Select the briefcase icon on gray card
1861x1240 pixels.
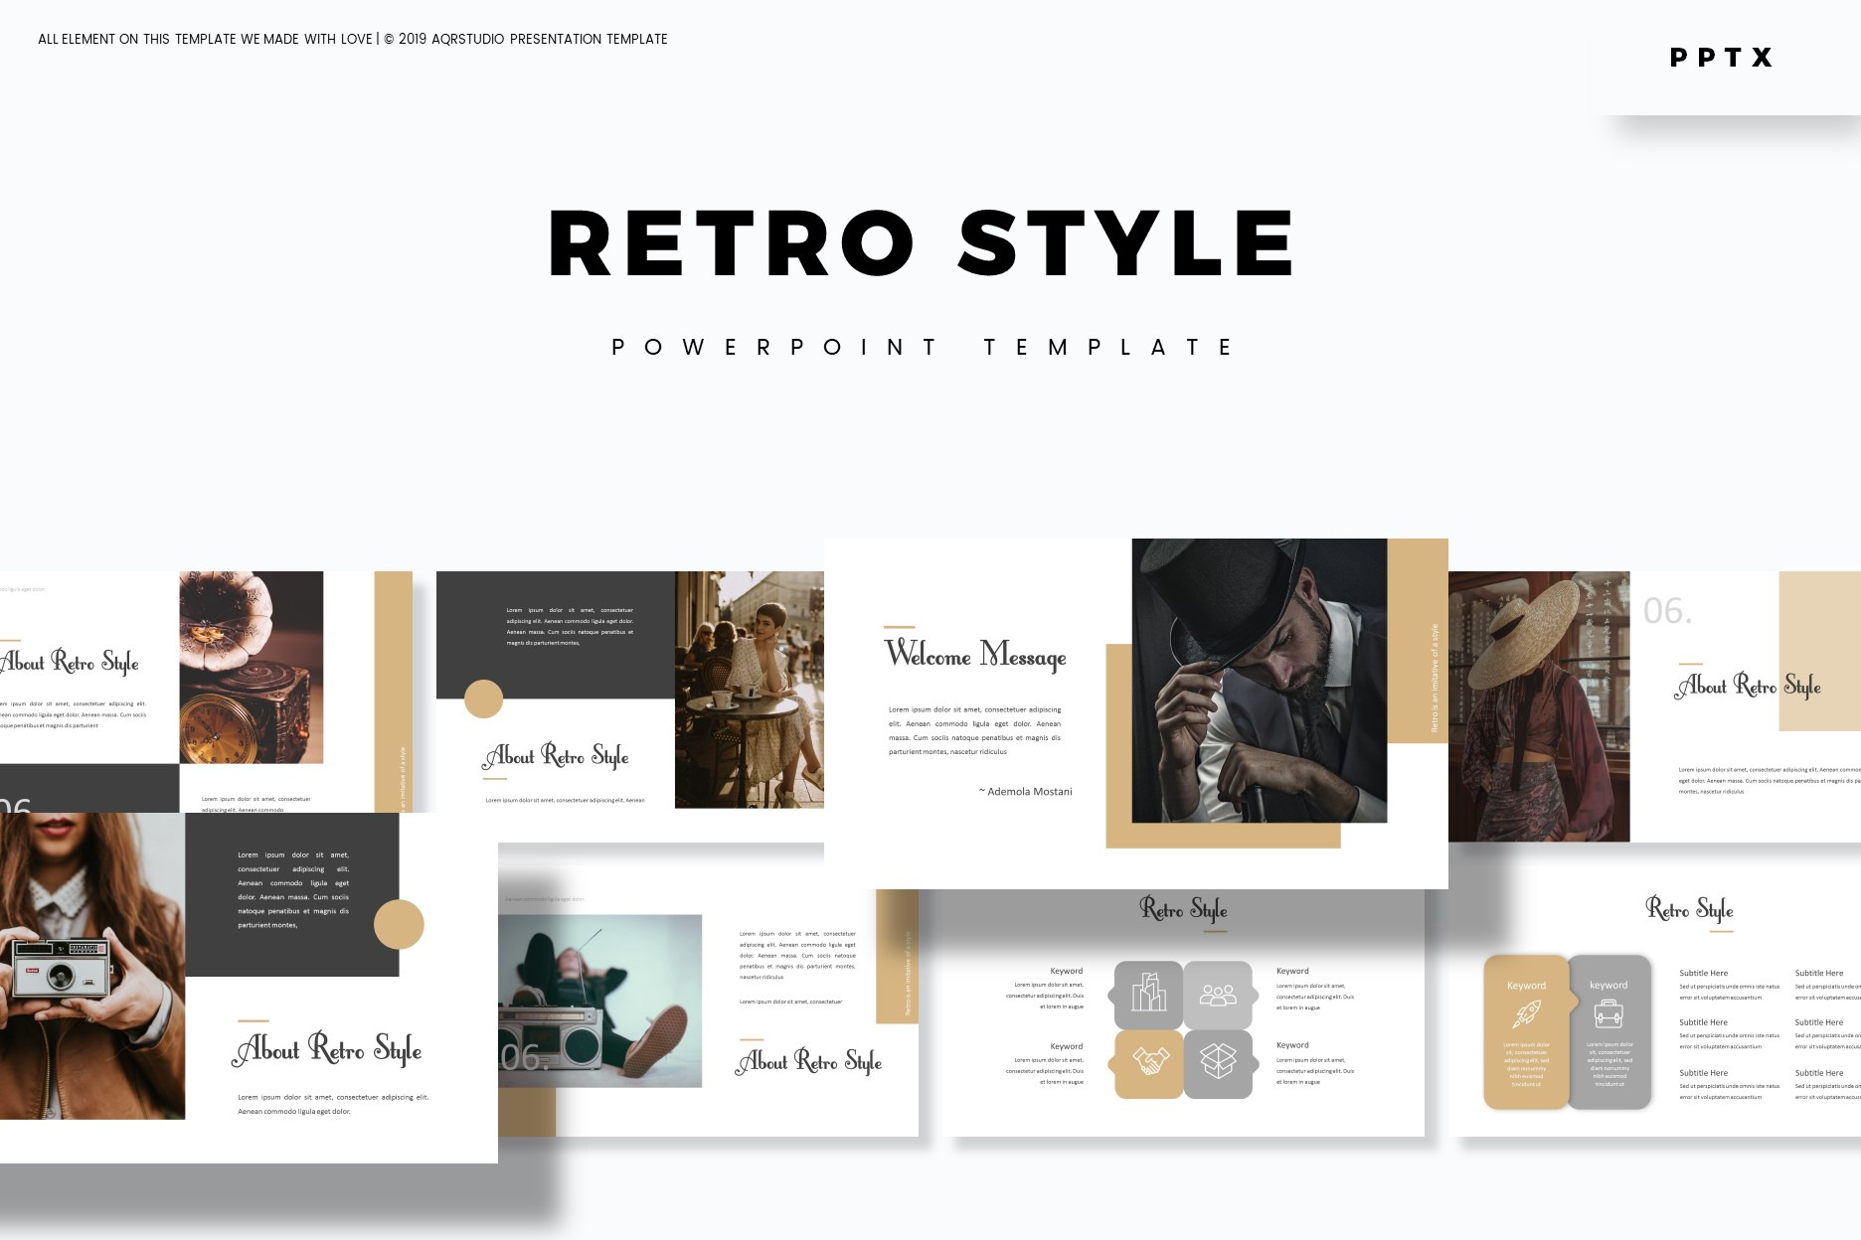coord(1608,1014)
